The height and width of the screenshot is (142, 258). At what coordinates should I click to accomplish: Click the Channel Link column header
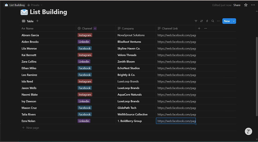[x=176, y=28]
